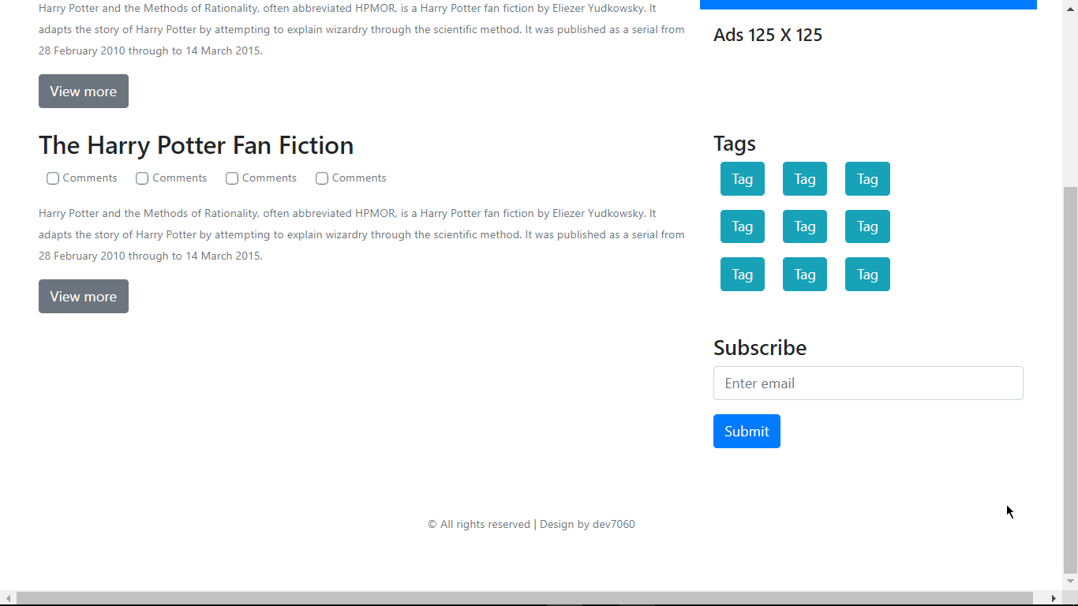Open The Harry Potter Fan Fiction heading
The width and height of the screenshot is (1078, 606).
coord(196,145)
